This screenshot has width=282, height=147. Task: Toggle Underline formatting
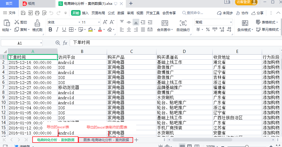point(64,30)
